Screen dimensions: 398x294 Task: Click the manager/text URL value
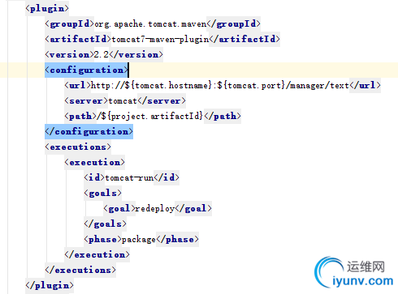[220, 86]
